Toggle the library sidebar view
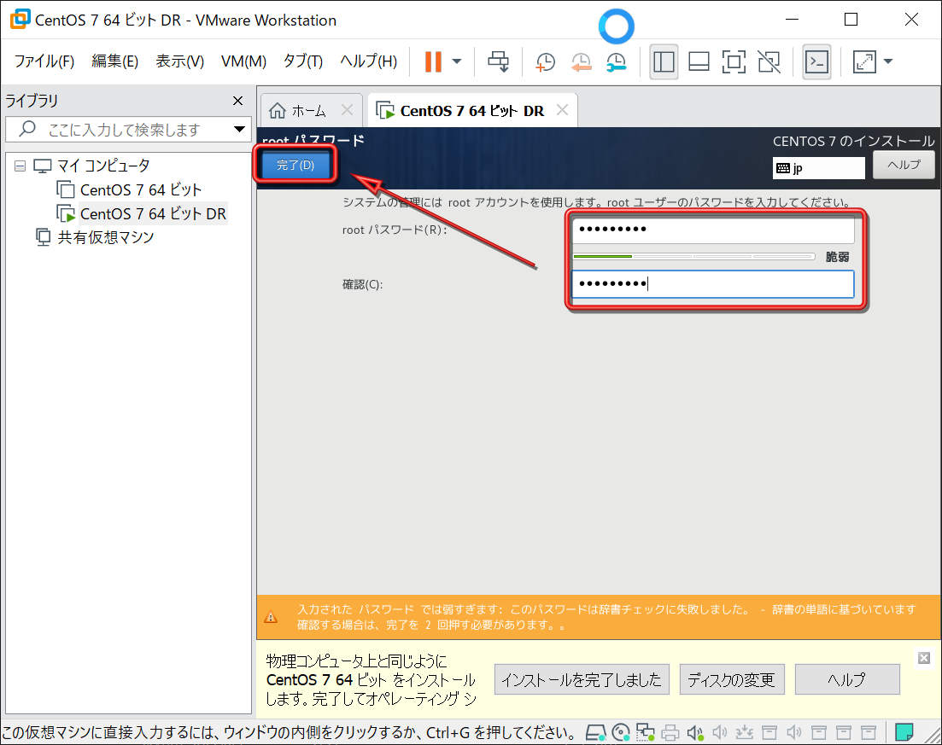 [x=664, y=61]
